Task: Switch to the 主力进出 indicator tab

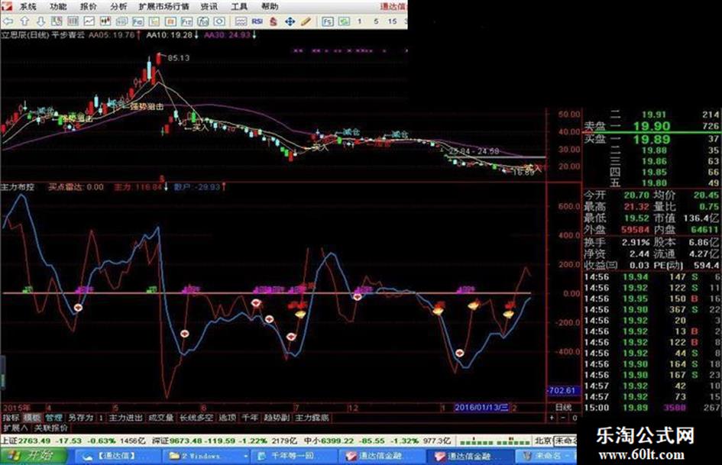Action: (x=125, y=418)
